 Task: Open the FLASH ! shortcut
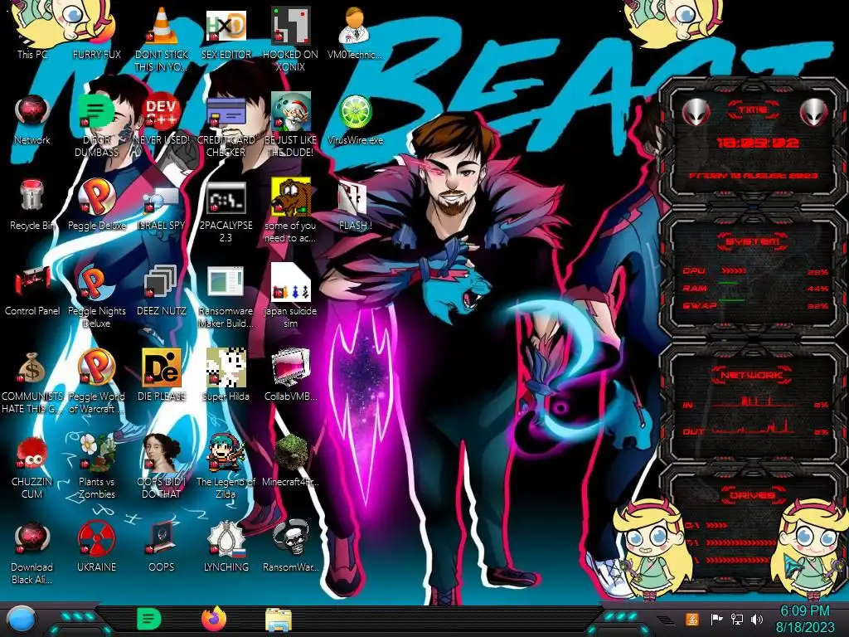pyautogui.click(x=355, y=204)
